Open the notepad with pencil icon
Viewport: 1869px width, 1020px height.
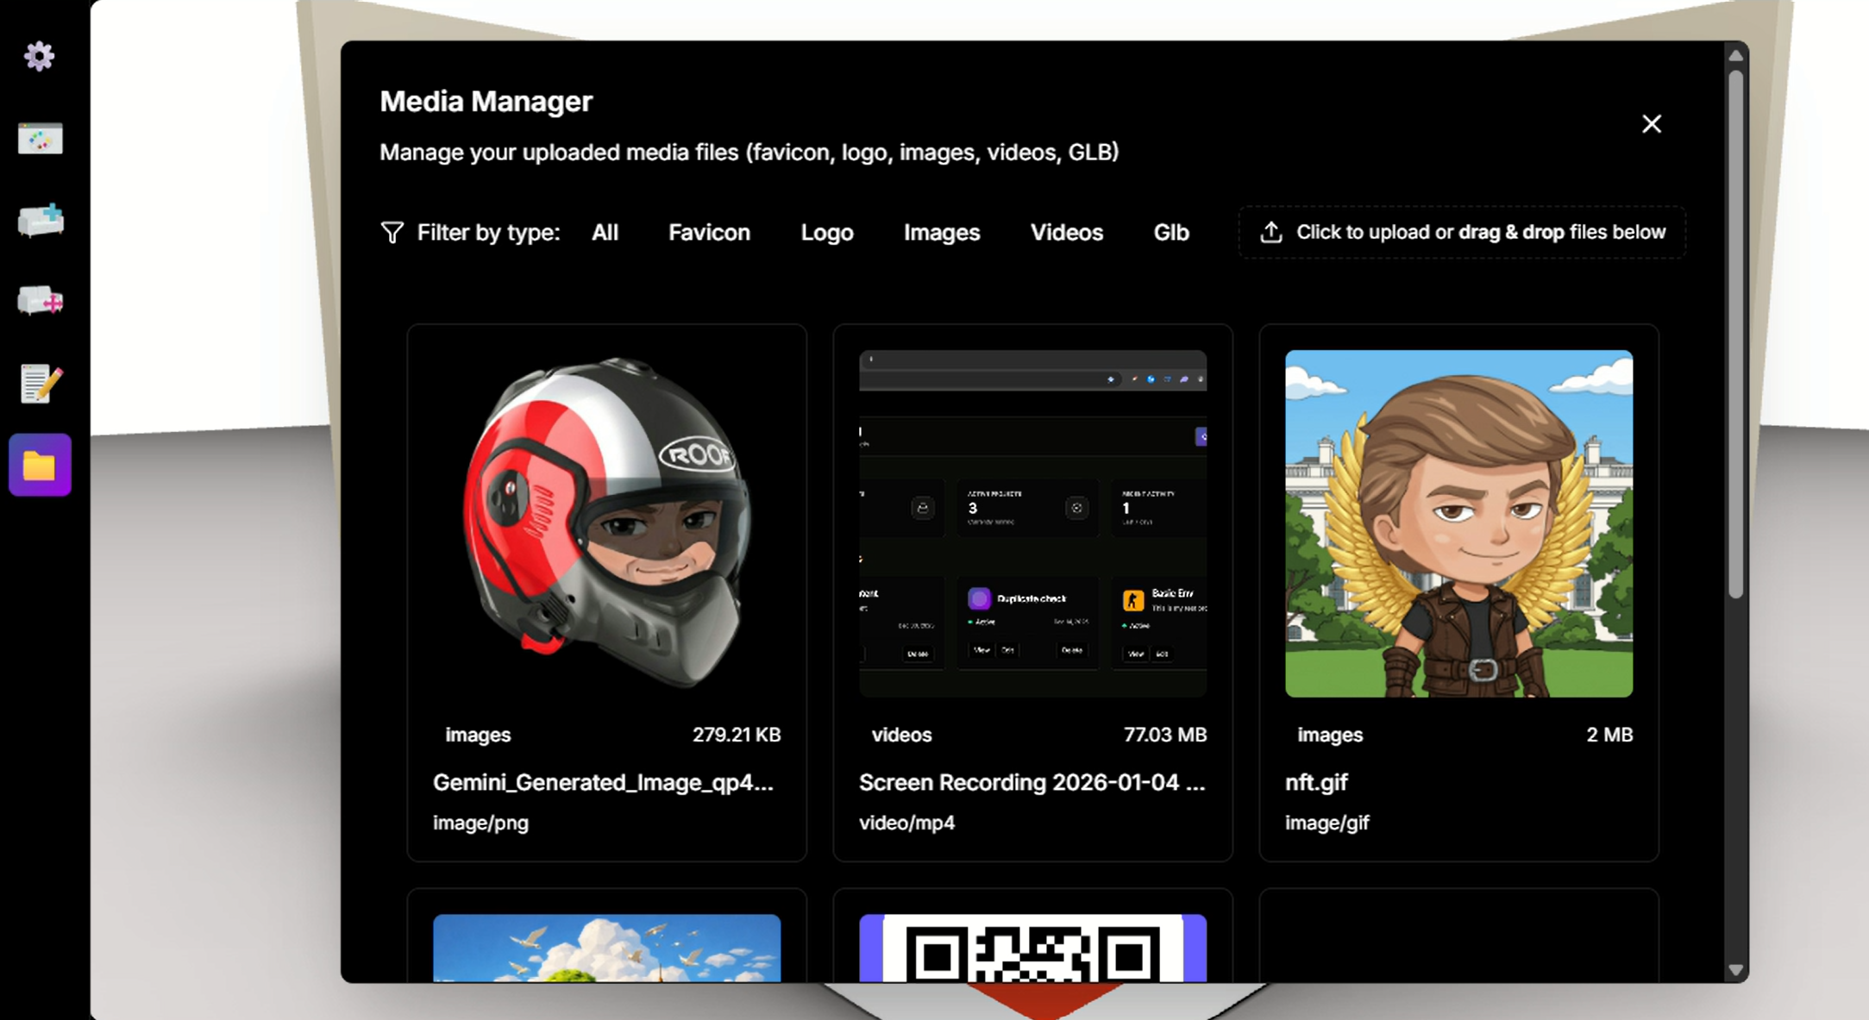pos(41,384)
